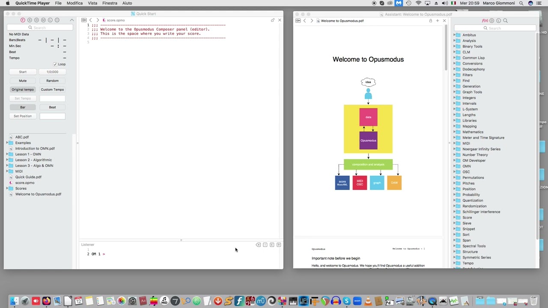Click the R icon in the Listener toolbar
The height and width of the screenshot is (308, 548).
pos(279,245)
